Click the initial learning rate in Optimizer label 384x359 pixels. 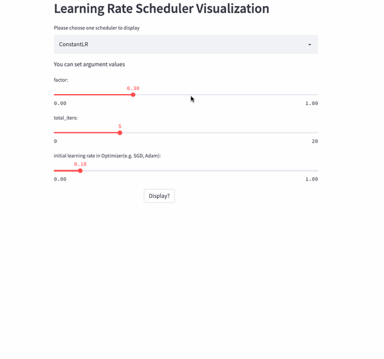[x=107, y=156]
